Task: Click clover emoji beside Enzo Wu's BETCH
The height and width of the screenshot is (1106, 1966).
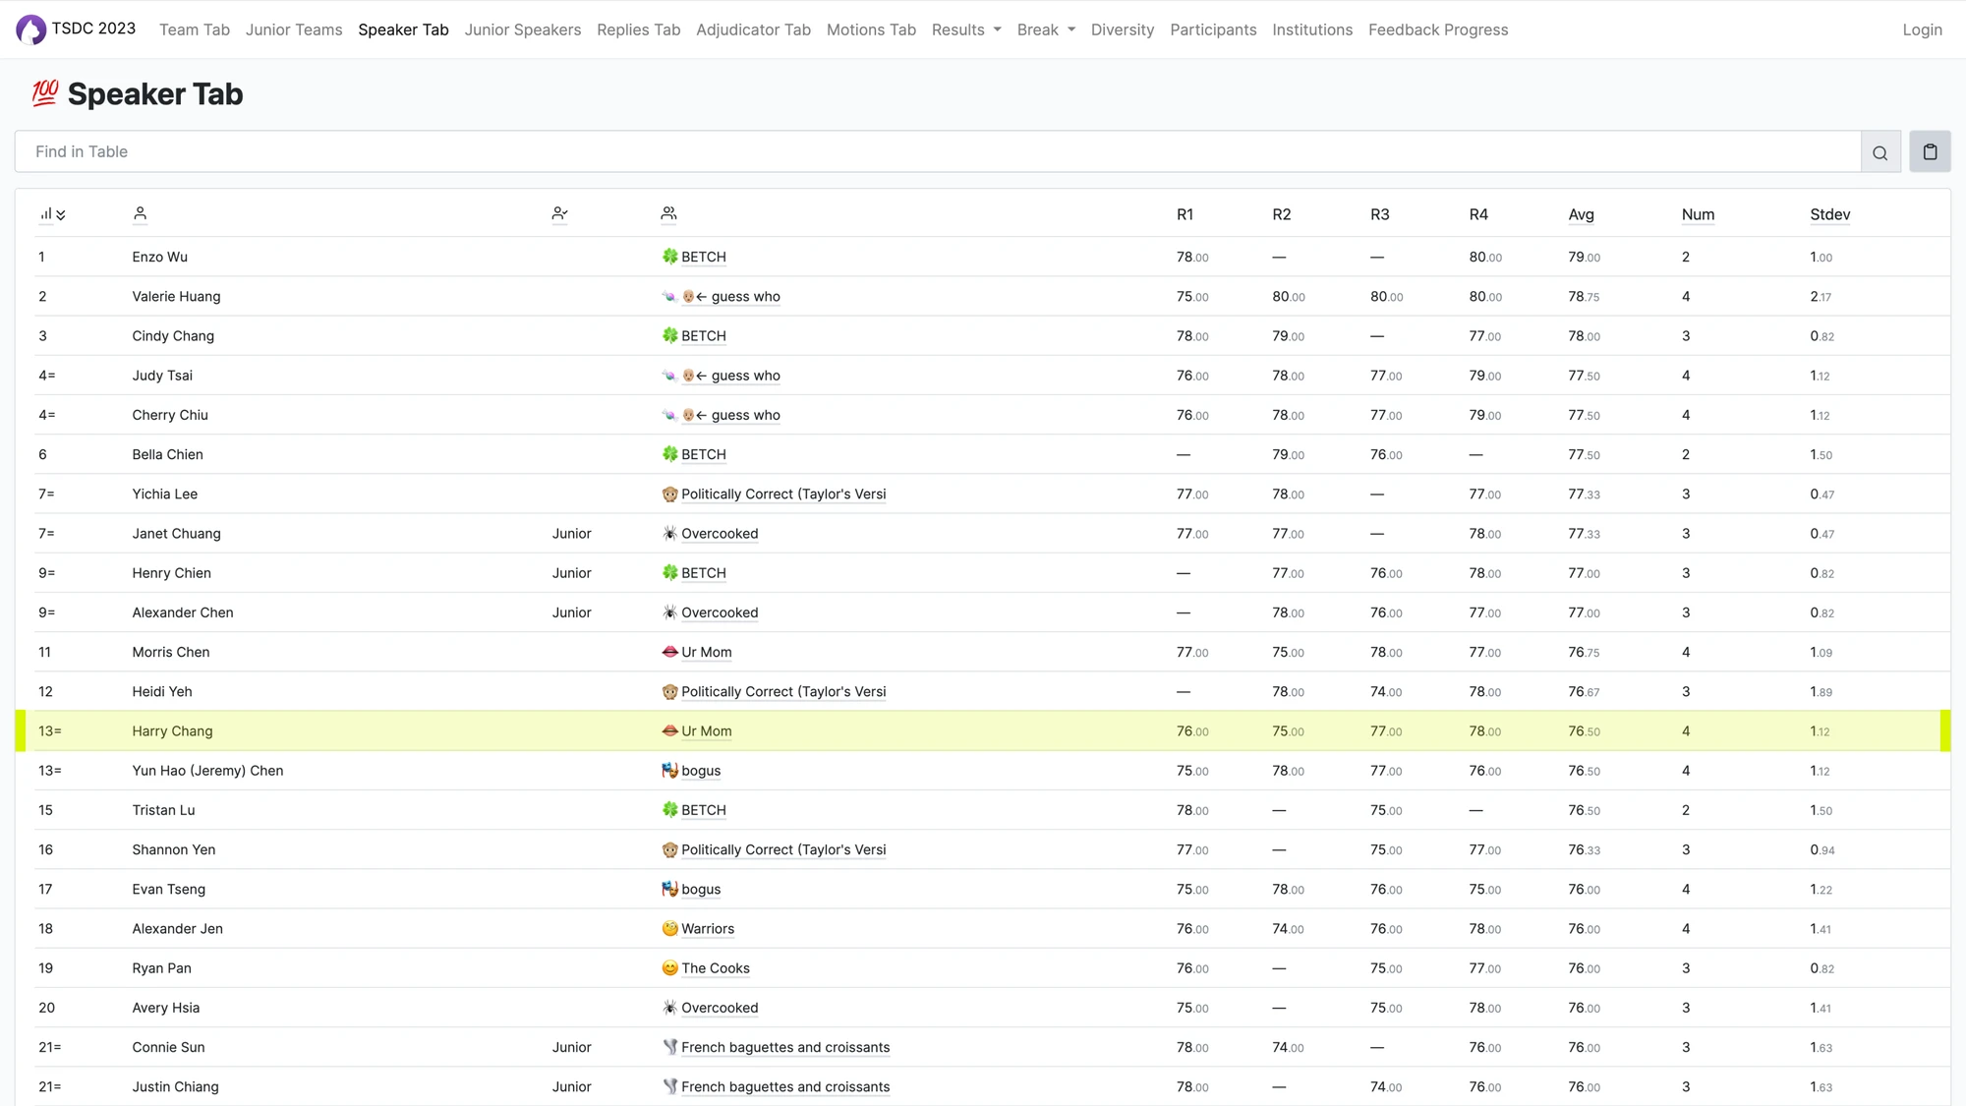Action: (x=669, y=257)
